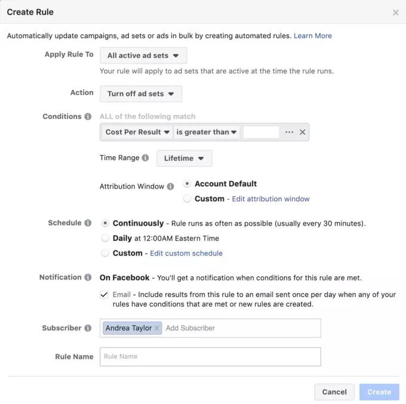Click the Time Range info icon
The width and height of the screenshot is (406, 404).
click(x=145, y=158)
